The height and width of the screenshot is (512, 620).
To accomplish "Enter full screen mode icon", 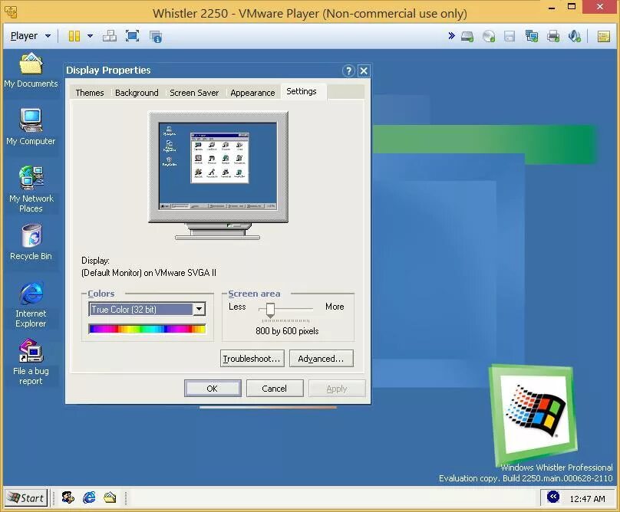I will (132, 36).
